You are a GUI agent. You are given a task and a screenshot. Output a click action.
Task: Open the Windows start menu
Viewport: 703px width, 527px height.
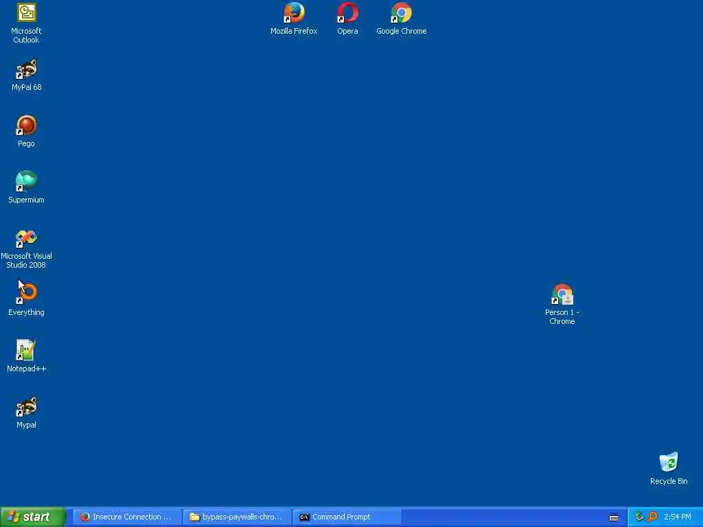coord(33,517)
